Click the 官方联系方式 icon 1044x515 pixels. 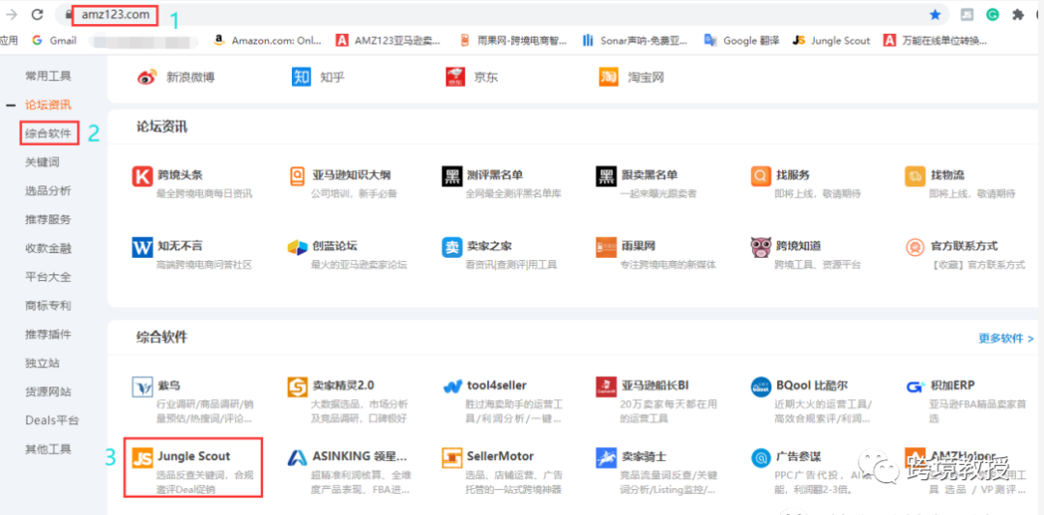pyautogui.click(x=915, y=247)
